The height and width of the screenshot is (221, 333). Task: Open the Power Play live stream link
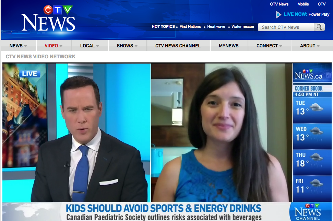click(x=319, y=14)
